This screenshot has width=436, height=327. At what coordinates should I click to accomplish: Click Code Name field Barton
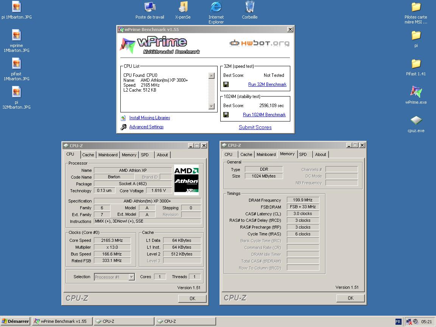pyautogui.click(x=114, y=177)
